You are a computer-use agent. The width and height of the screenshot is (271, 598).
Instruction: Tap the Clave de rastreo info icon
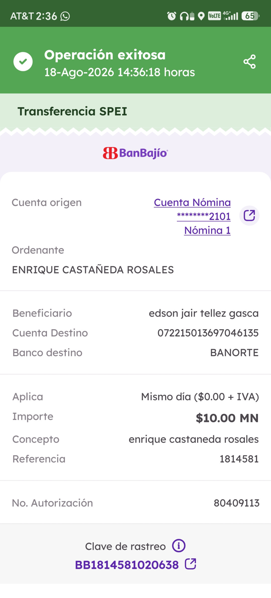tap(179, 546)
